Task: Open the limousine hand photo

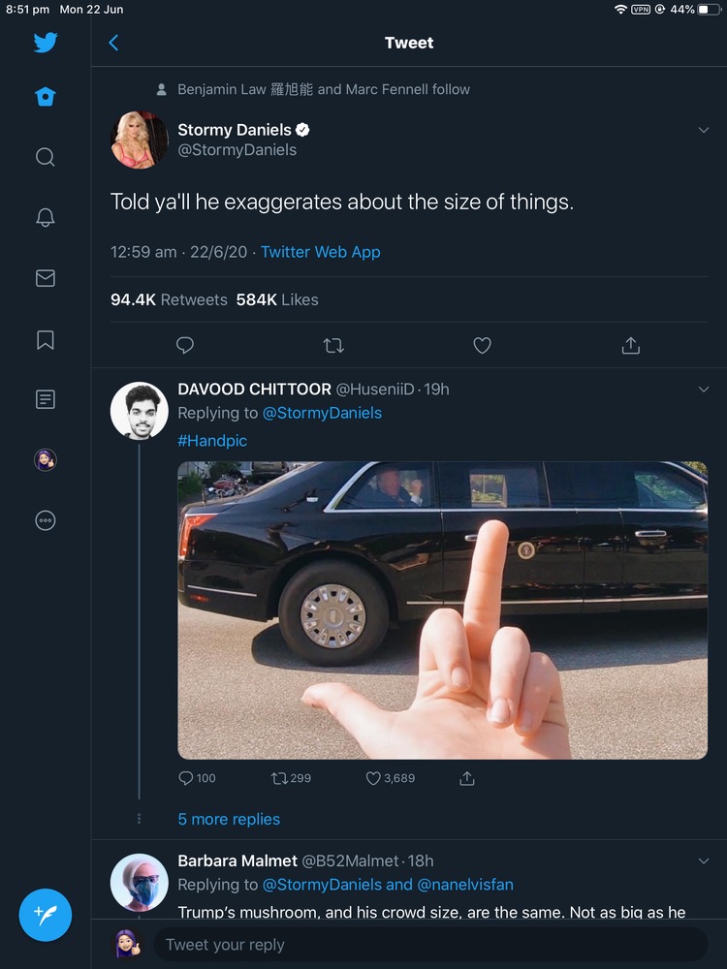Action: pyautogui.click(x=442, y=610)
